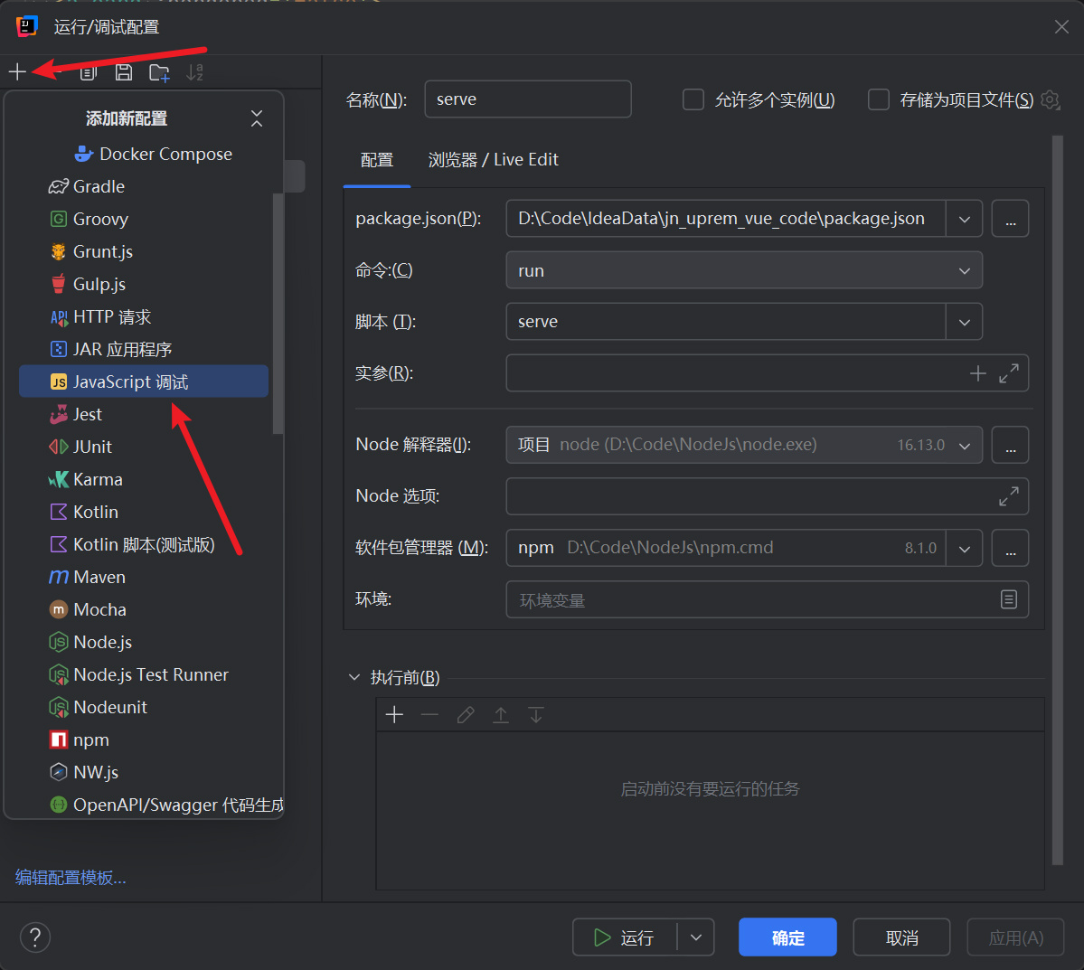Select npm from the configuration list
Viewport: 1084px width, 970px height.
pos(90,739)
